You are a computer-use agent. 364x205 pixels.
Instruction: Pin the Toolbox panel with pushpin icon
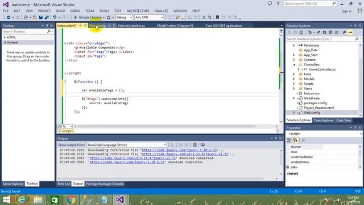(47, 26)
